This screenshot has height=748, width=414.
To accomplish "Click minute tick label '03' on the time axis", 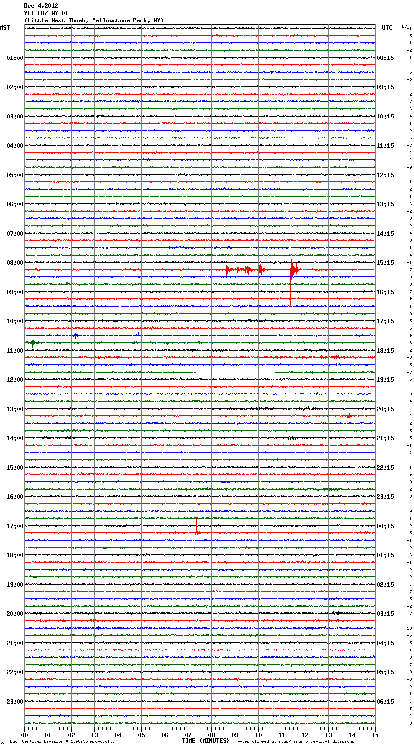I will 94,735.
